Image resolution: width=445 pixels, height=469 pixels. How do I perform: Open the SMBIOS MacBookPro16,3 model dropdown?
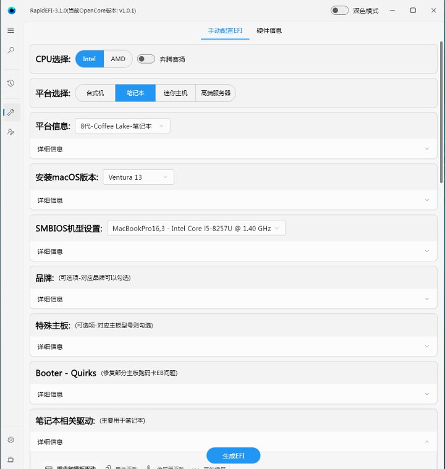[196, 229]
